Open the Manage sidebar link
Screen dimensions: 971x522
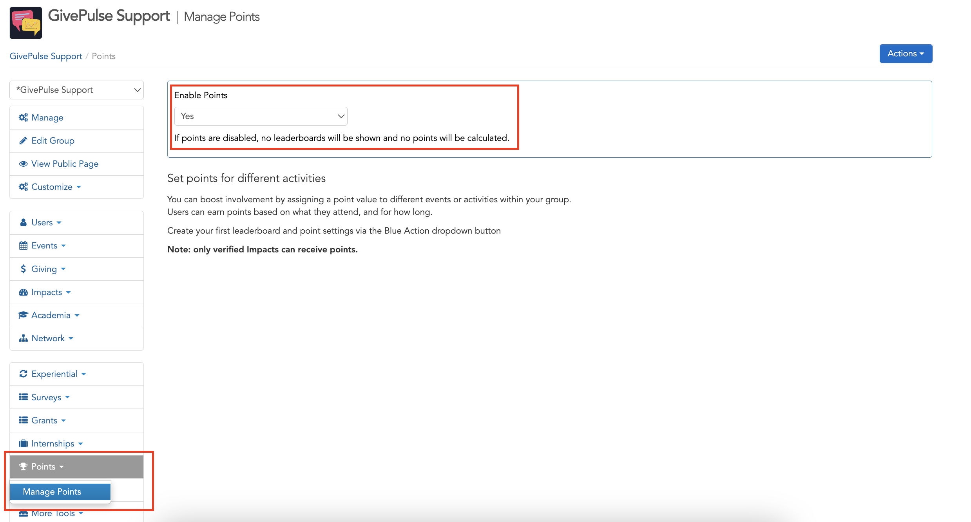point(77,117)
